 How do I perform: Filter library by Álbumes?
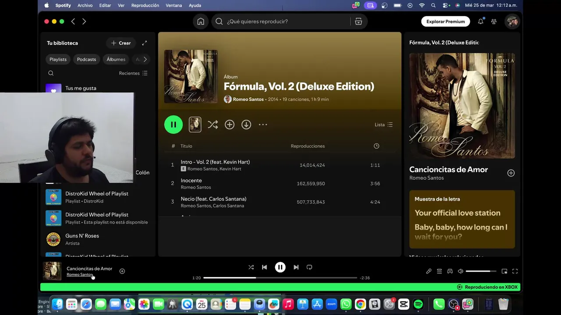[x=116, y=59]
